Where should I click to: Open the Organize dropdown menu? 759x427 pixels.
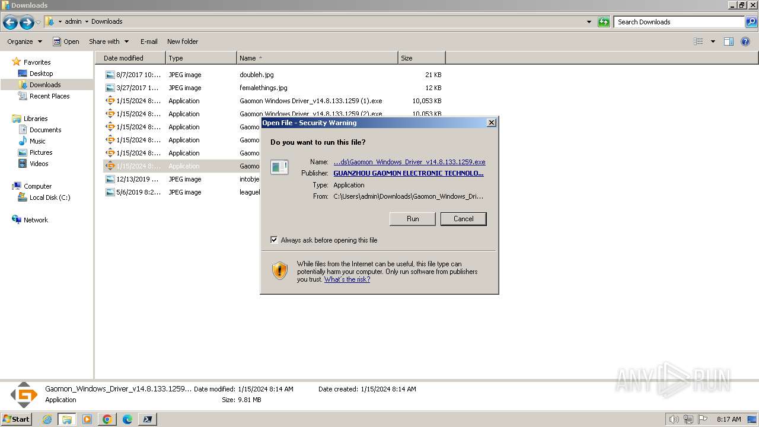25,42
